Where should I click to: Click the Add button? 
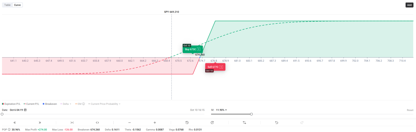pyautogui.click(x=409, y=5)
